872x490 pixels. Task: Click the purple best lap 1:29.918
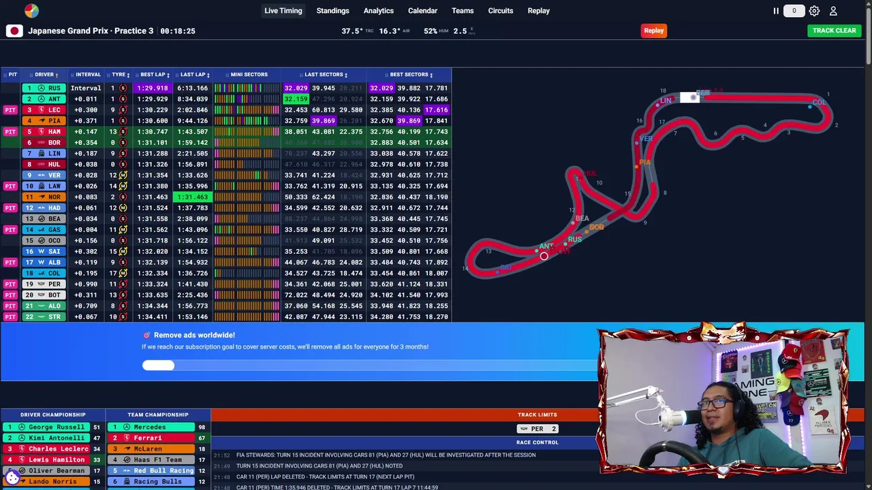153,88
